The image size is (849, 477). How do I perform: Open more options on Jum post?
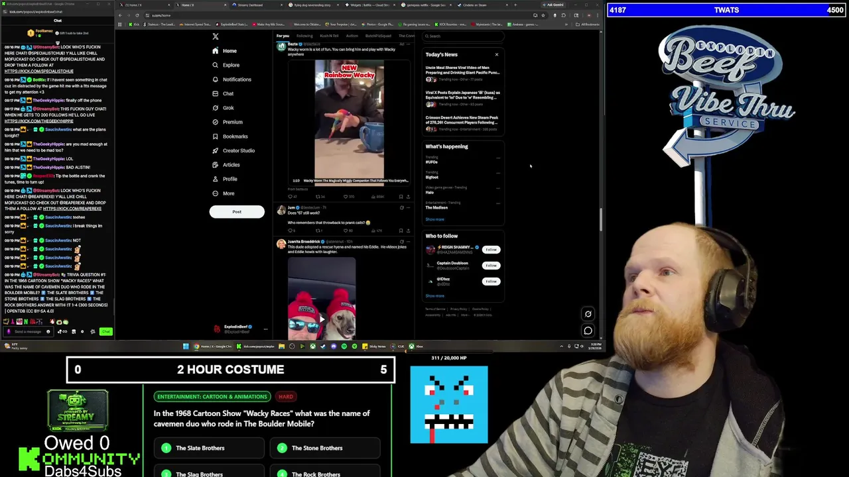[x=409, y=208]
